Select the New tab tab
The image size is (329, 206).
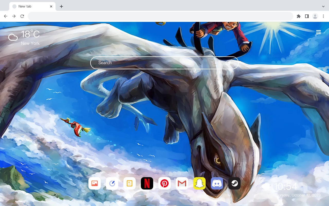pos(32,6)
